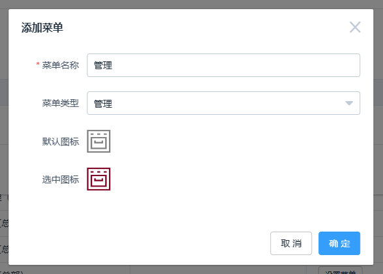The image size is (383, 274).
Task: Click empty space below 选中图标 row
Action: pos(191,210)
